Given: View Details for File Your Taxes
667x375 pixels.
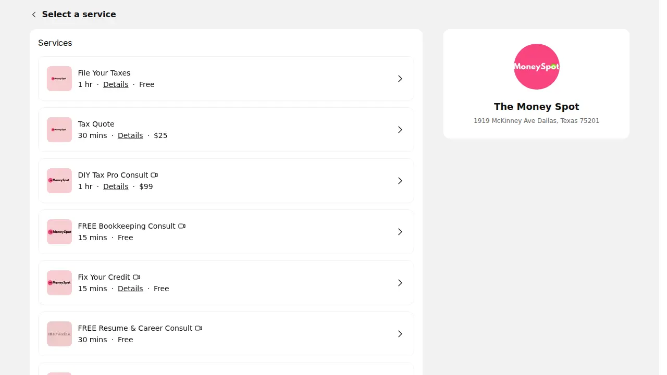Looking at the screenshot, I should pyautogui.click(x=116, y=84).
